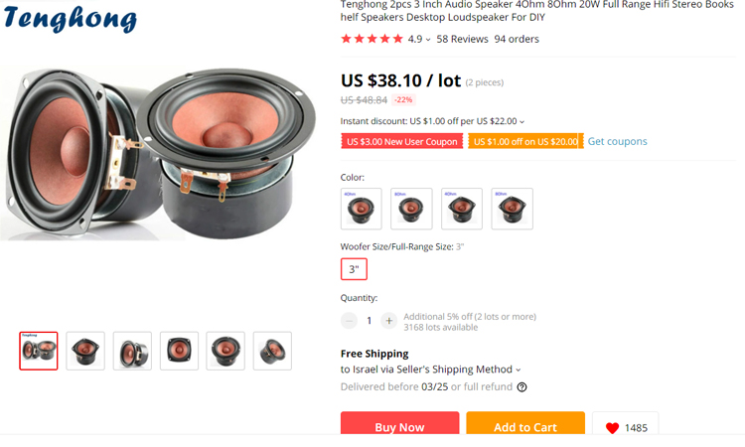Expand the instant discount details
Screen dimensions: 745x447
[x=522, y=121]
